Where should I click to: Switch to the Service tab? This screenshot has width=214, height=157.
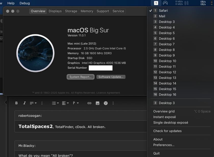pos(118,11)
